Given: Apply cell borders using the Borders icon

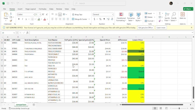Looking at the screenshot, I should [32, 19].
